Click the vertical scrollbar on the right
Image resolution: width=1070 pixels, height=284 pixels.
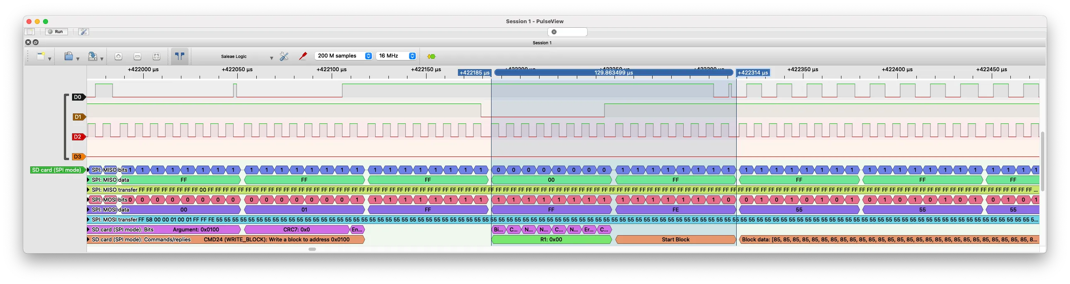[x=1043, y=161]
